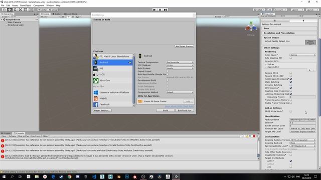Open Windows Start menu
The width and height of the screenshot is (321, 180).
click(x=4, y=176)
